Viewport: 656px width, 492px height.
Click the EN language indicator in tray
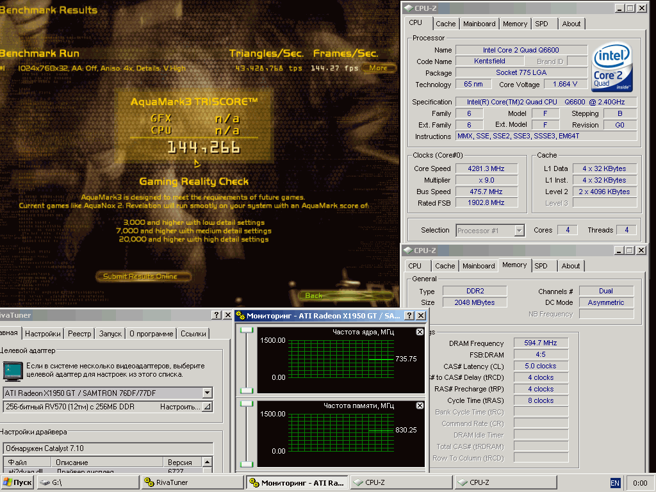[614, 483]
